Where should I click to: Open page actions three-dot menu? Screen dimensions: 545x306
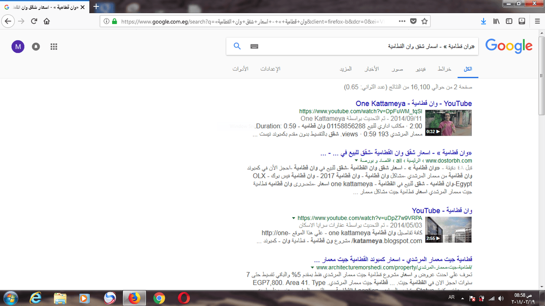coord(402,21)
